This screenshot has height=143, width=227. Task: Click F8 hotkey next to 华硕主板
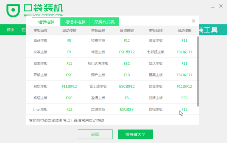point(69,41)
